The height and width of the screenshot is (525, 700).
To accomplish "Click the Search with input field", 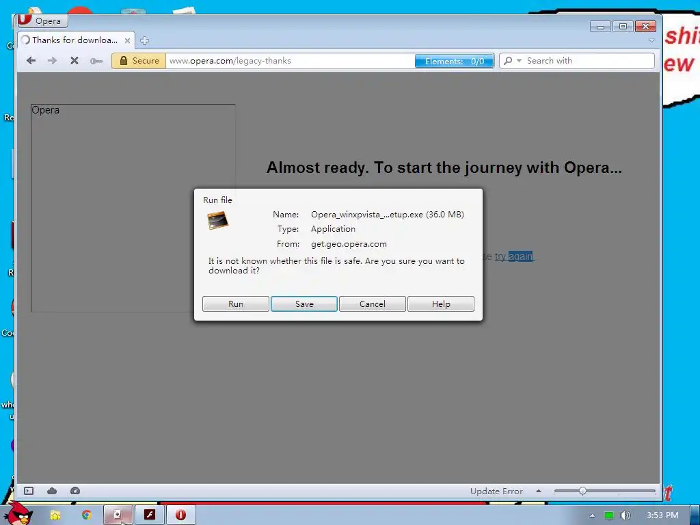I will (x=589, y=61).
